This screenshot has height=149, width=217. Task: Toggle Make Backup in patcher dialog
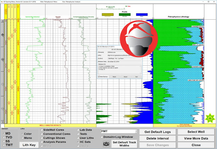click(x=99, y=77)
